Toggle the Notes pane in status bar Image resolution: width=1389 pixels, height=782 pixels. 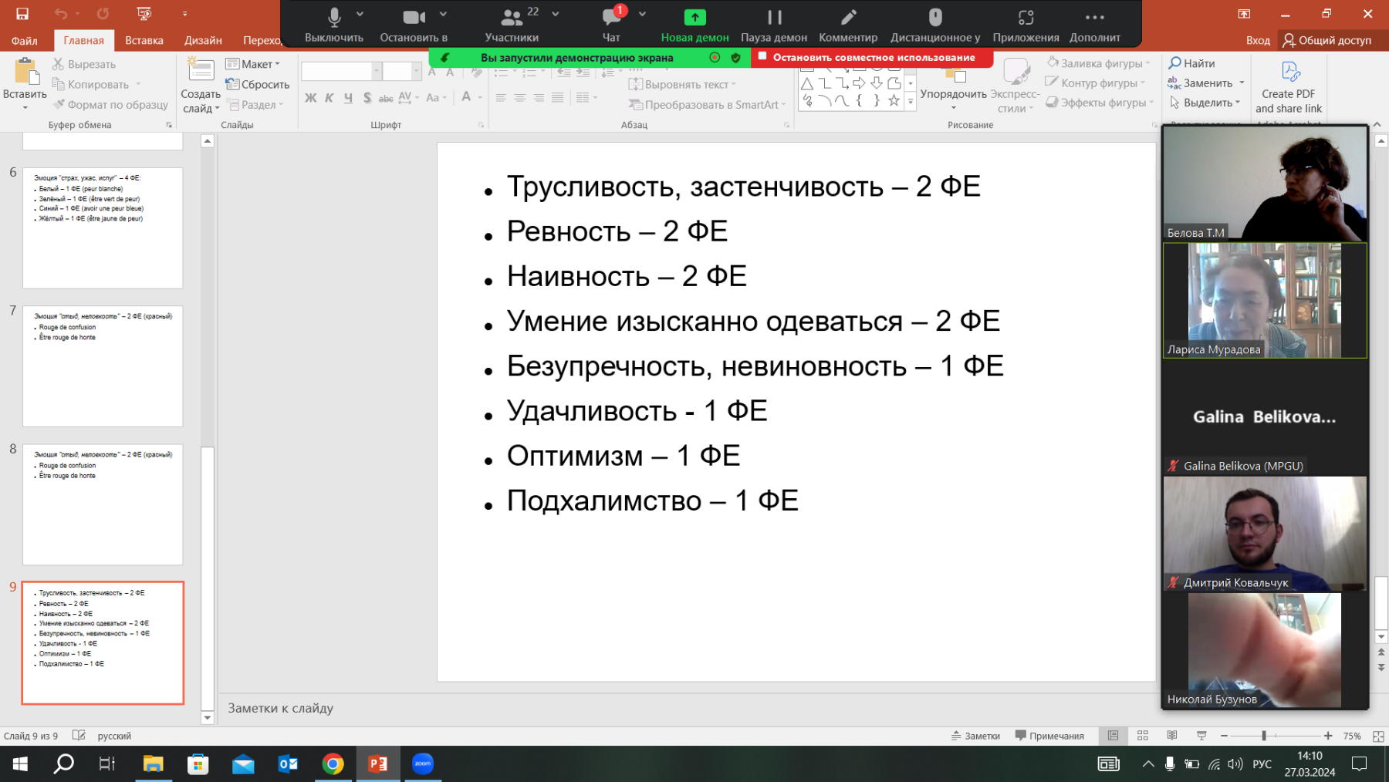[976, 736]
